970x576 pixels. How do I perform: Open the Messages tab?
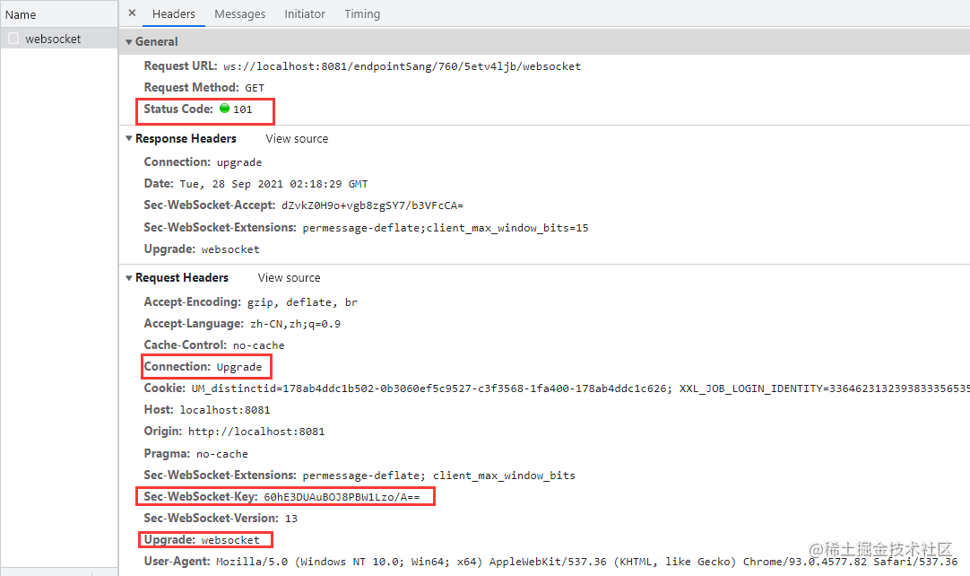[240, 13]
